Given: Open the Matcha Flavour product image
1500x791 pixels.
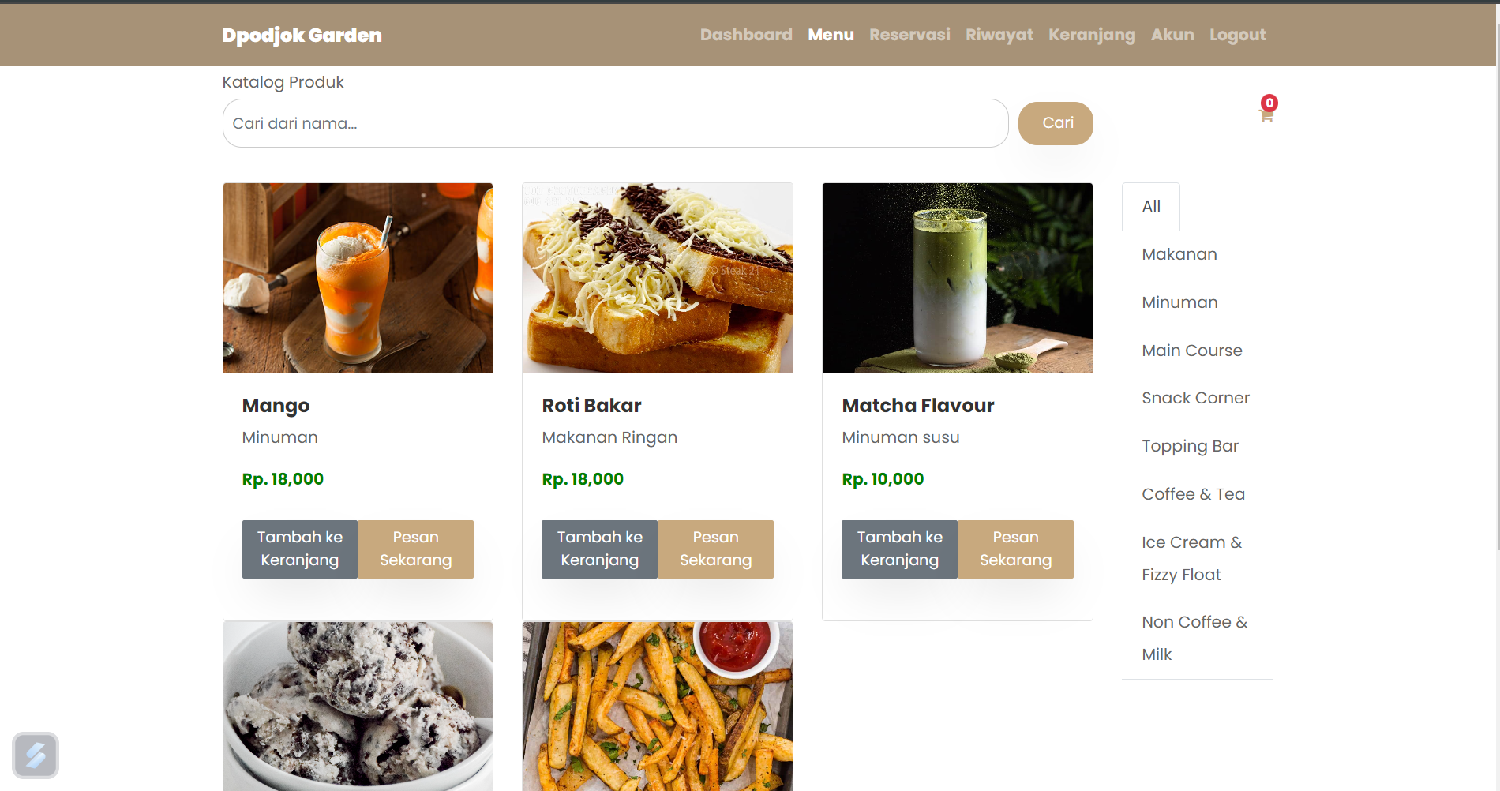Looking at the screenshot, I should click(958, 278).
